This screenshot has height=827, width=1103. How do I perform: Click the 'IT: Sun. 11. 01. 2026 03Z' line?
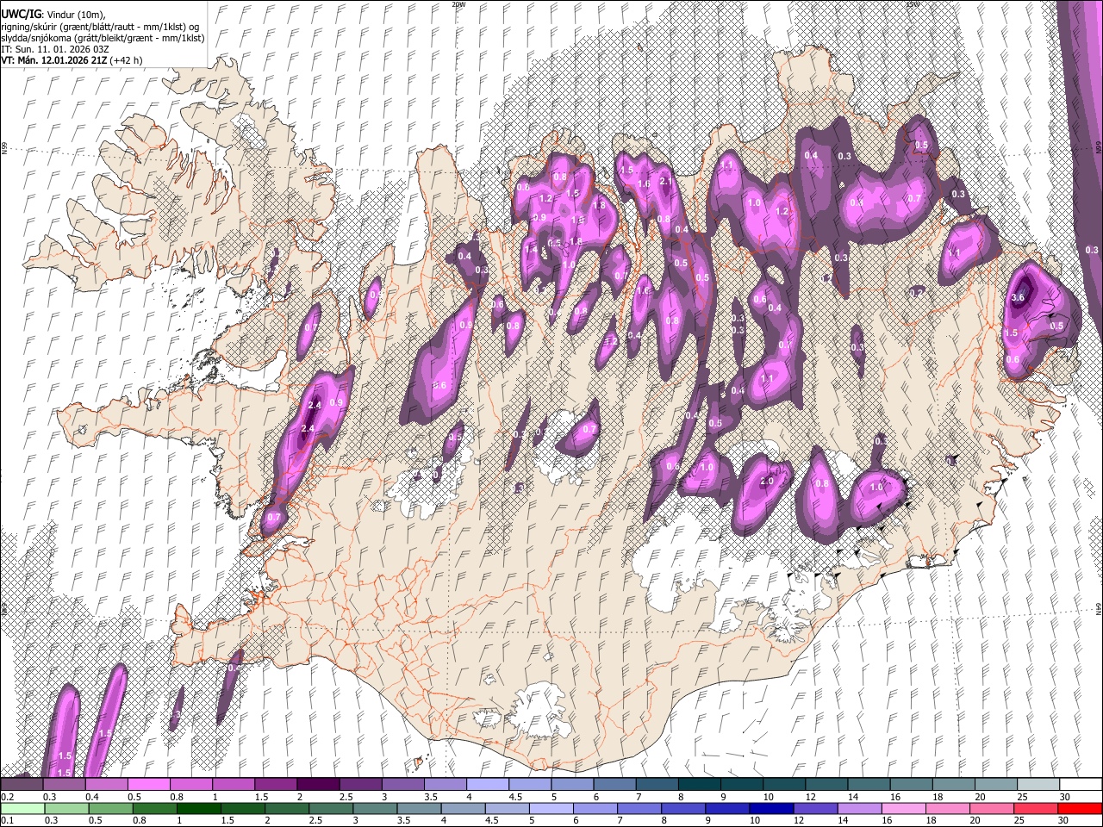(x=54, y=49)
